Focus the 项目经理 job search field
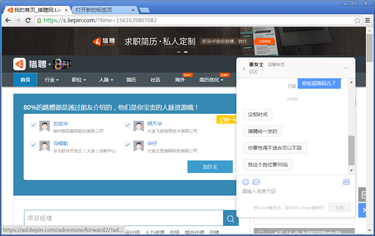 coord(124,218)
